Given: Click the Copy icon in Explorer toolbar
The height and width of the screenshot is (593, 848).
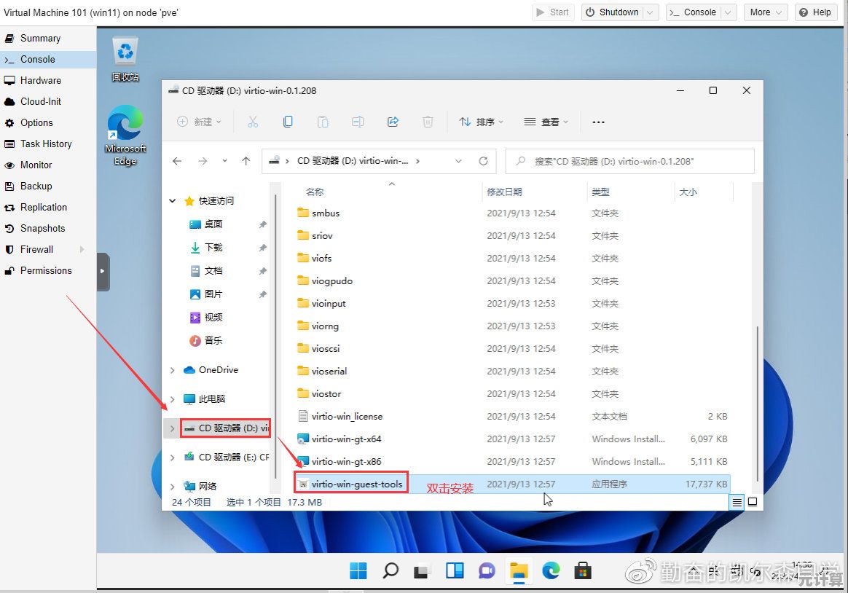Looking at the screenshot, I should click(288, 122).
